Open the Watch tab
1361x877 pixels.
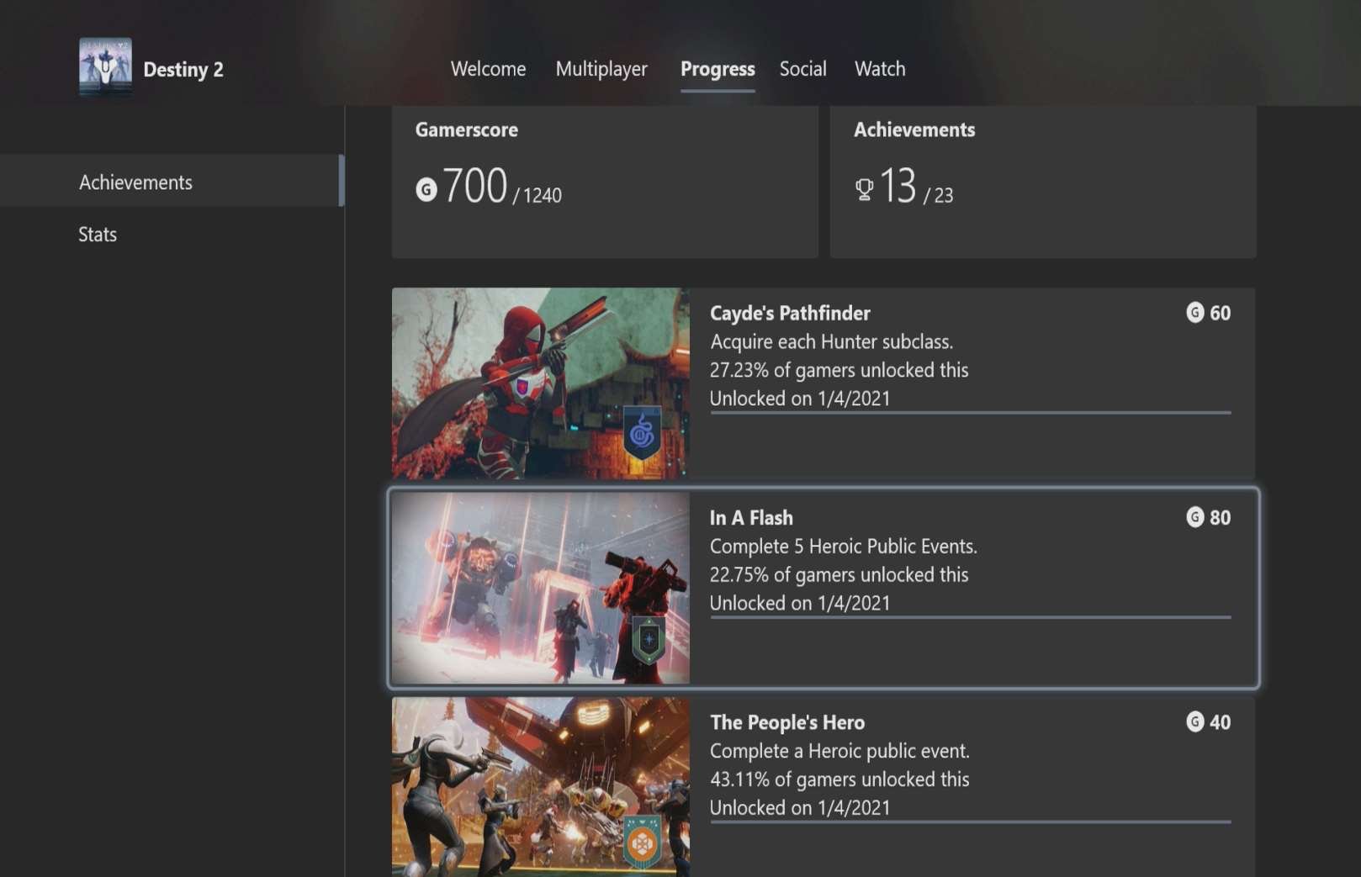[x=880, y=69]
